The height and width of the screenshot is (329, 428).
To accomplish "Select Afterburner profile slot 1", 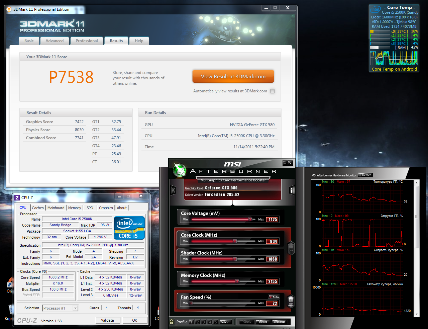I will point(191,322).
